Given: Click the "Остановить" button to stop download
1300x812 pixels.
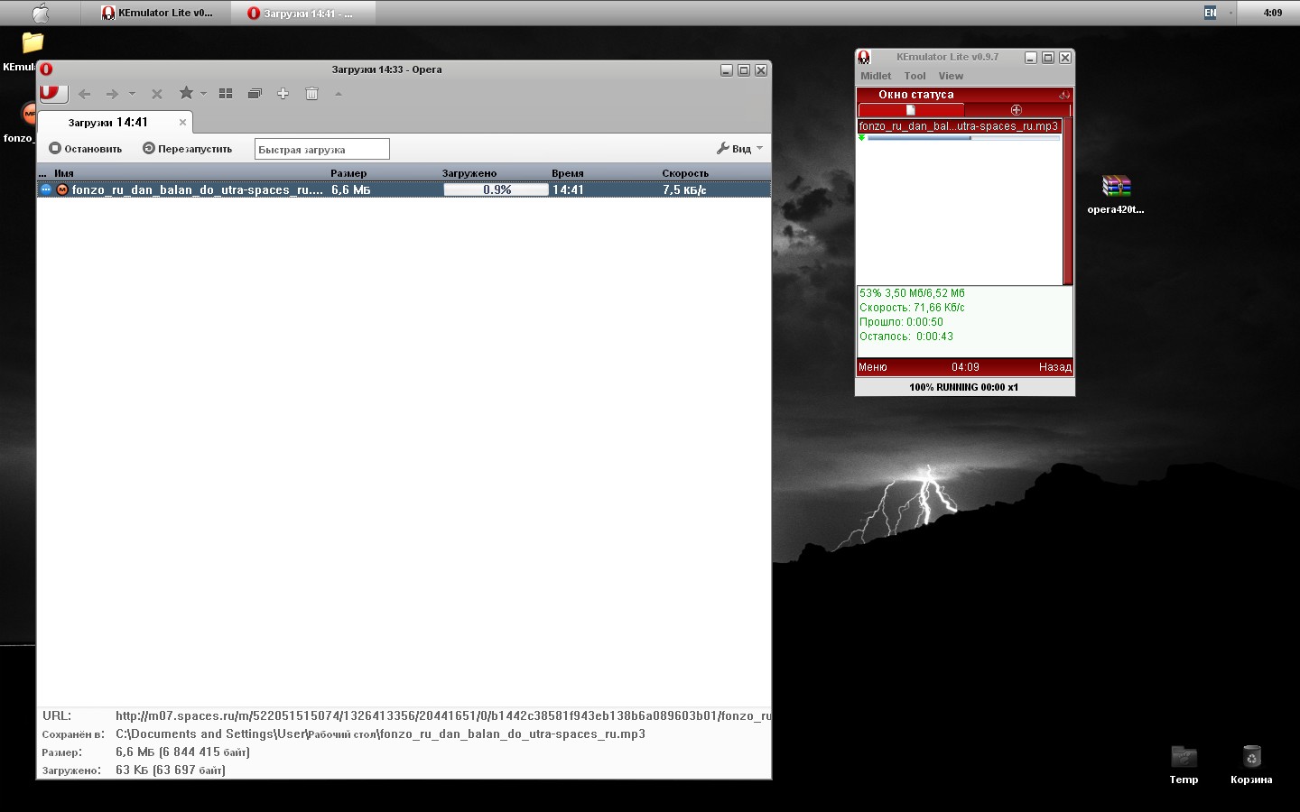Looking at the screenshot, I should [86, 149].
